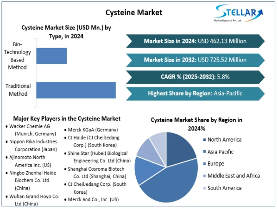The image size is (278, 209).
Task: Click 'Merck KGaA (Germany)' entry
Action: (91, 130)
